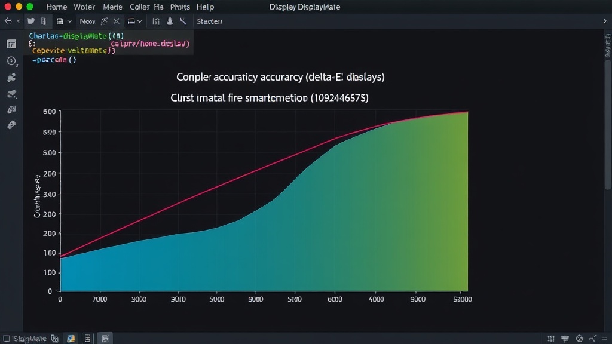Open the circular clock sidebar icon
Viewport: 612px width, 344px height.
tap(12, 61)
